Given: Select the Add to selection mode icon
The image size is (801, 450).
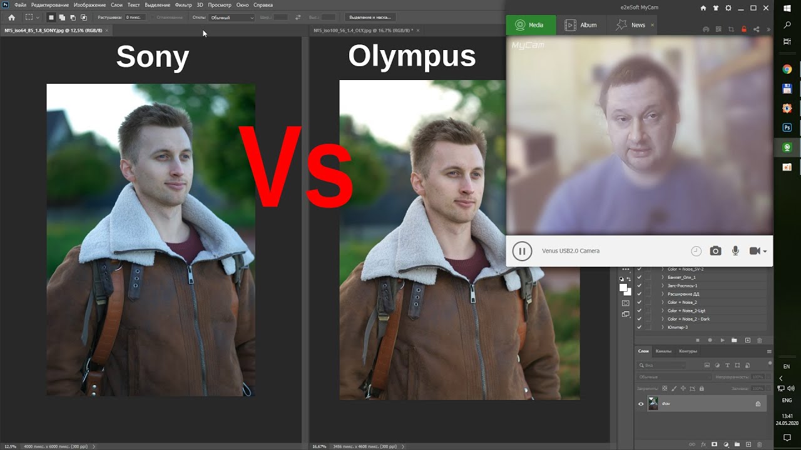Looking at the screenshot, I should [62, 17].
